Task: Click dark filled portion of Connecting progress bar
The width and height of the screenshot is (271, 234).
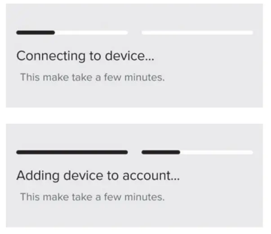Action: (36, 33)
